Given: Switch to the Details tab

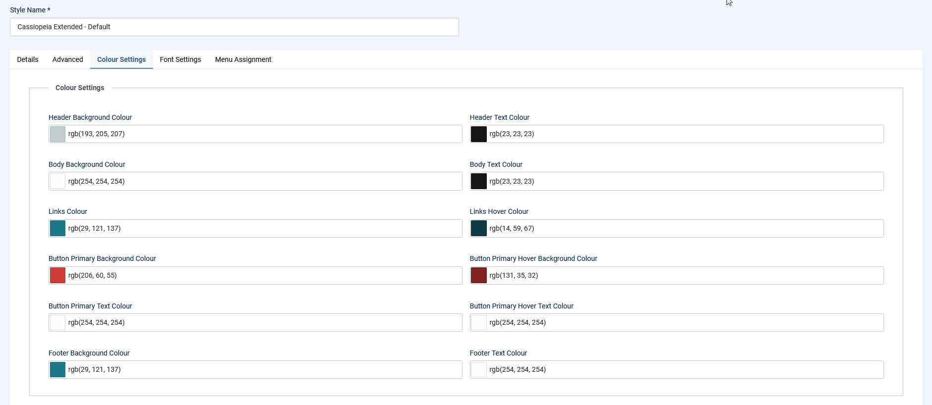Looking at the screenshot, I should click(x=28, y=59).
